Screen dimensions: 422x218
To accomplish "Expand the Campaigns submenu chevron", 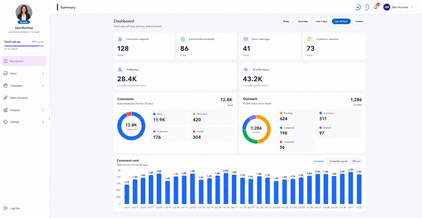I will pyautogui.click(x=43, y=86).
